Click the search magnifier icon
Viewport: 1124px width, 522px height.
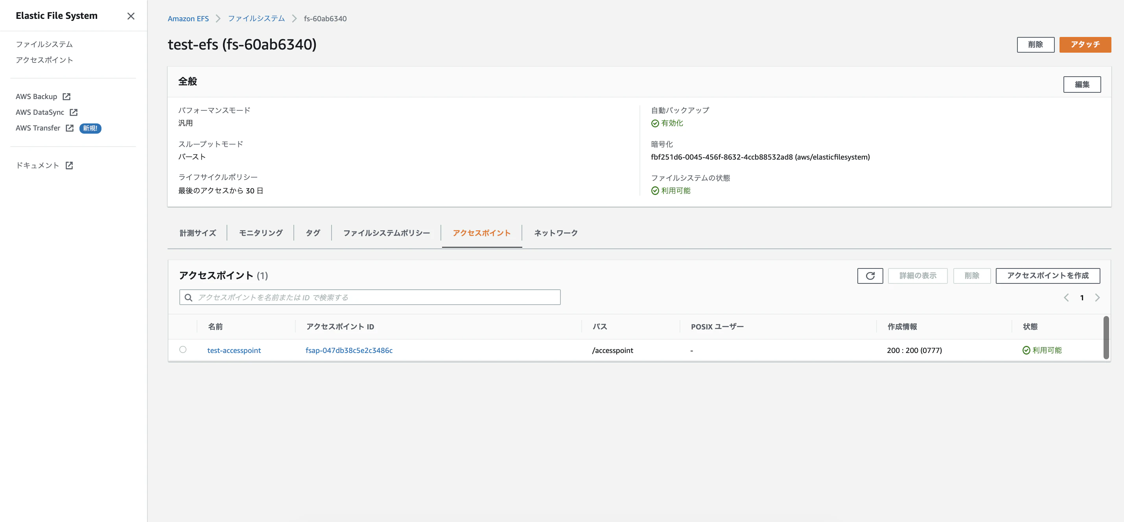(188, 298)
